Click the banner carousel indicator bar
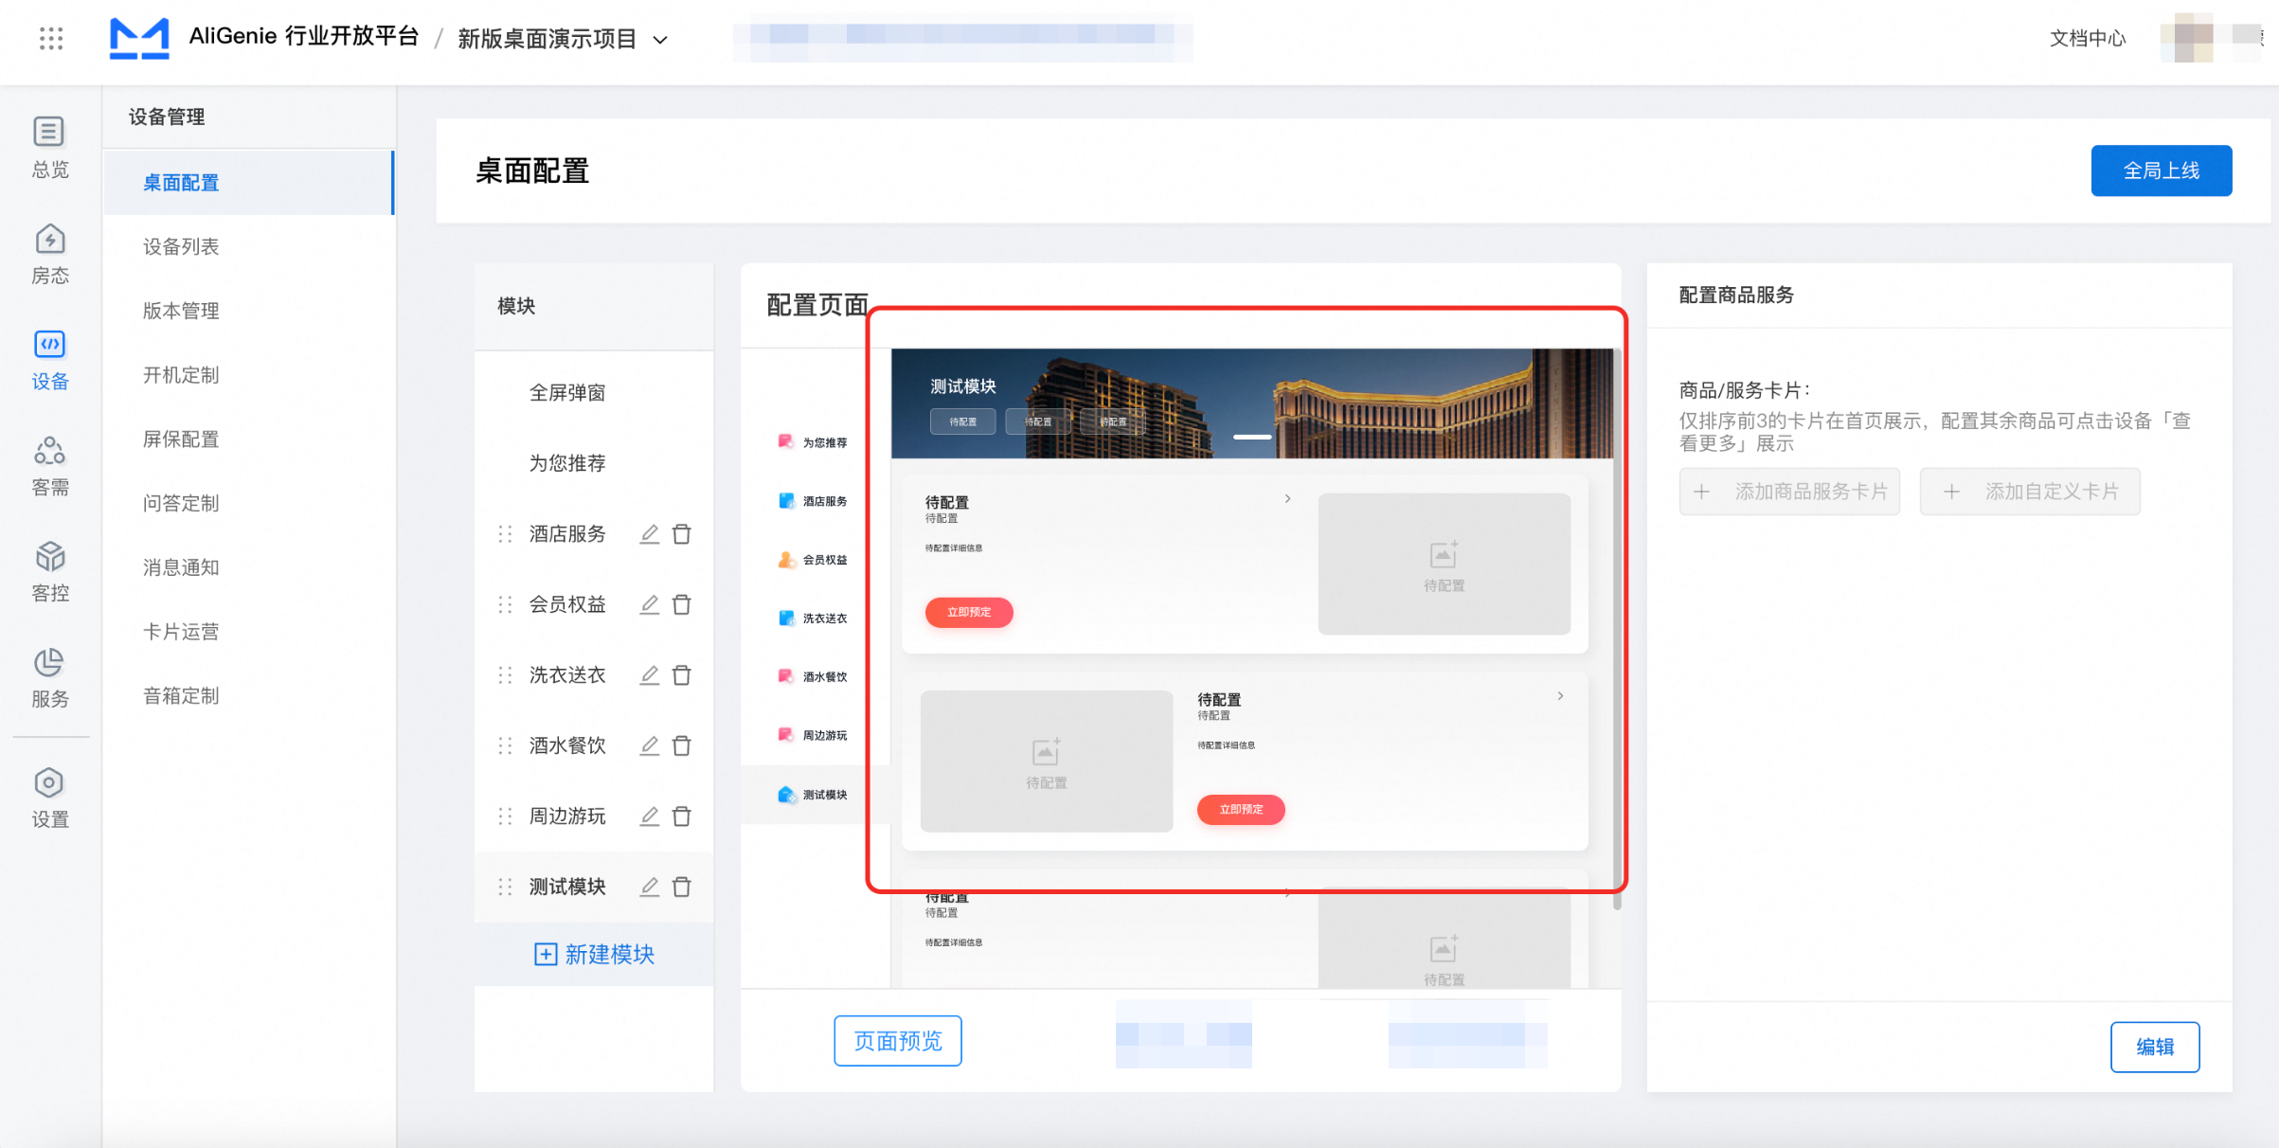The image size is (2279, 1148). tap(1252, 437)
